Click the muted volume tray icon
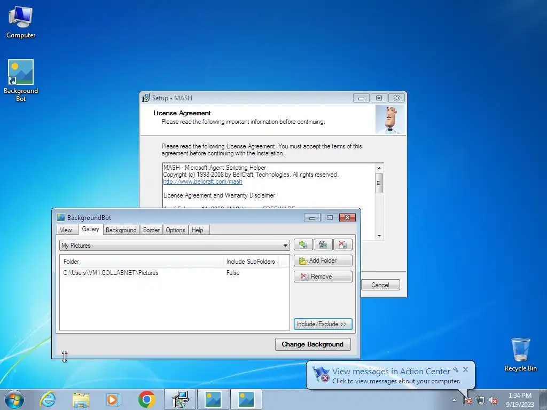The height and width of the screenshot is (410, 547). [493, 400]
